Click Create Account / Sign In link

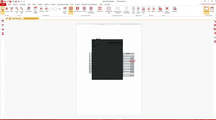coord(208,4)
